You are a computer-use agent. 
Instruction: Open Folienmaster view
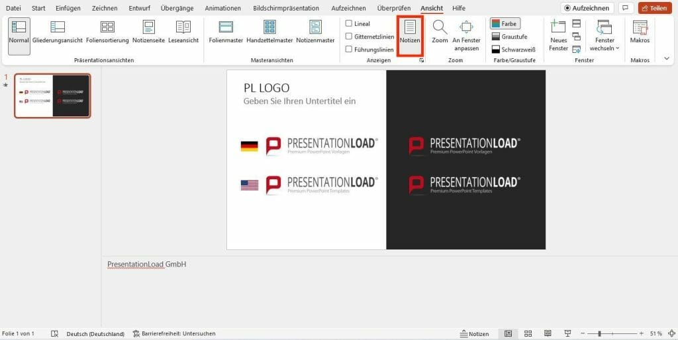226,32
